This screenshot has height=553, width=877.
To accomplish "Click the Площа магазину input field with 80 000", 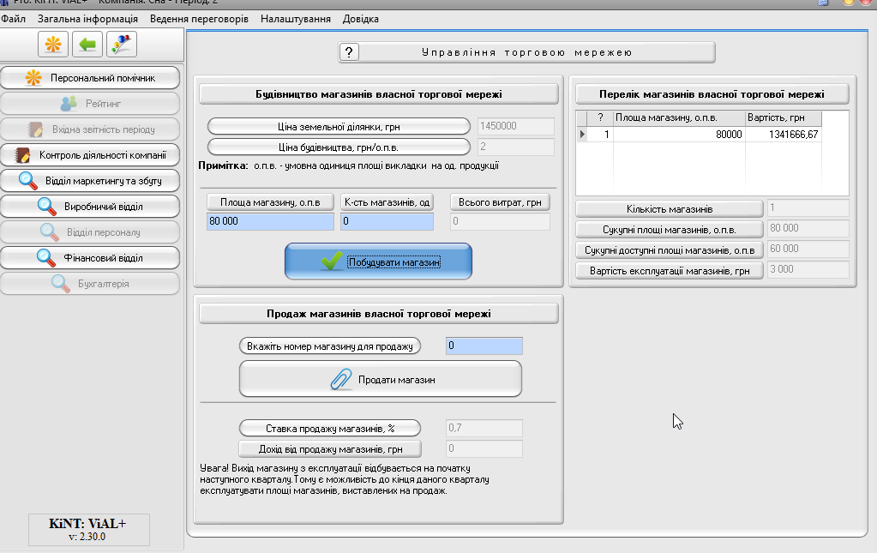I will tap(270, 221).
